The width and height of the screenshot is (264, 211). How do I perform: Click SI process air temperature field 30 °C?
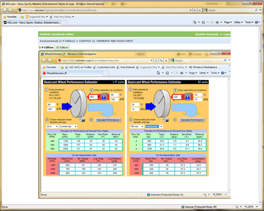point(135,105)
